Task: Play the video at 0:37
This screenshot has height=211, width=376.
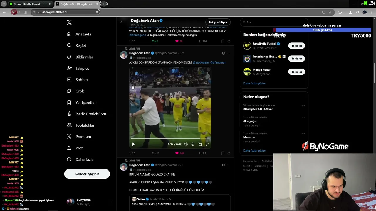Action: click(x=134, y=144)
